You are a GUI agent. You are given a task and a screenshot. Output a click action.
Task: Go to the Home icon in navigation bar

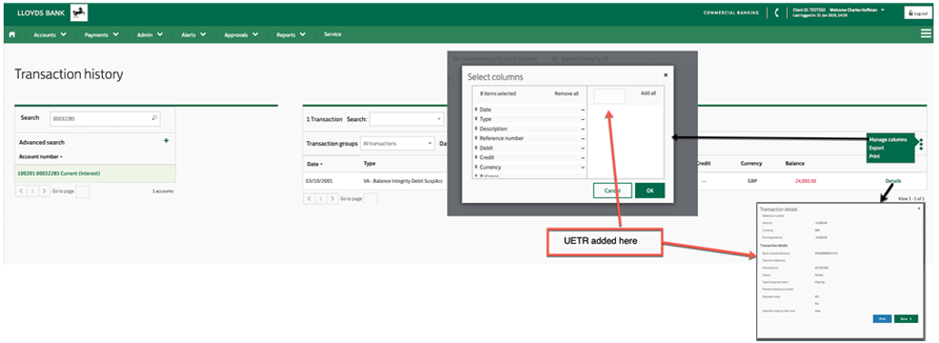point(12,35)
